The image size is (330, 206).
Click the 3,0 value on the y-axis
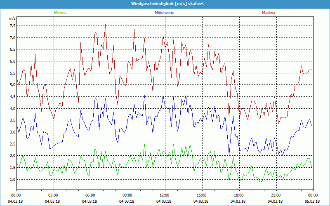[x=12, y=132]
